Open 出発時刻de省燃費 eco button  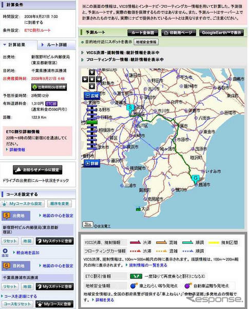(x=49, y=87)
